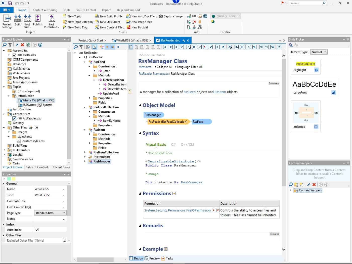Open the Page Type standard.html dropdown
Image resolution: width=352 pixels, height=264 pixels.
coord(50,213)
